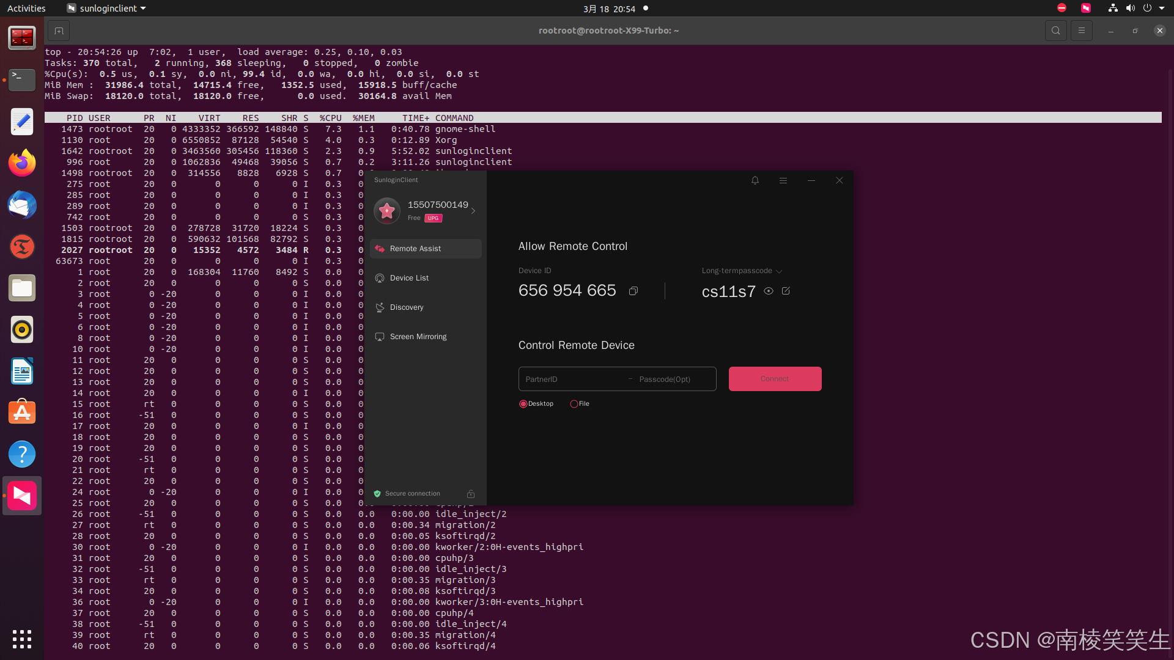Open sunloginclient app menu in top bar
The height and width of the screenshot is (660, 1174).
click(106, 9)
